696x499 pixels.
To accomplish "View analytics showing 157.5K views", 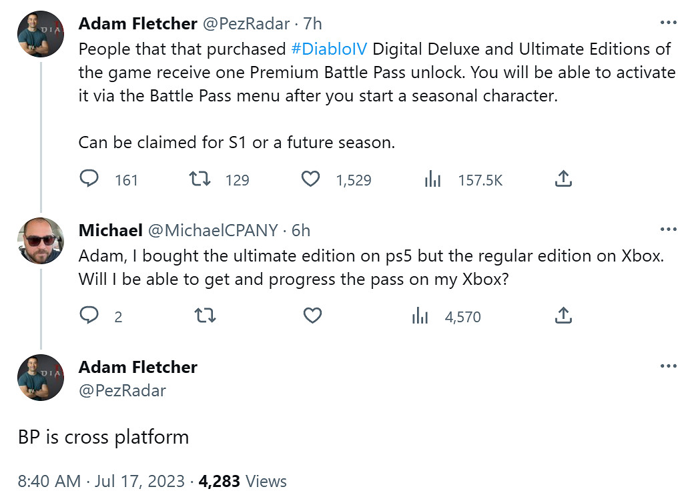I will (432, 179).
